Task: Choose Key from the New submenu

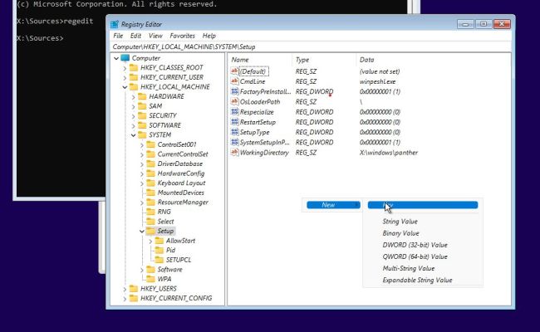Action: tap(423, 205)
